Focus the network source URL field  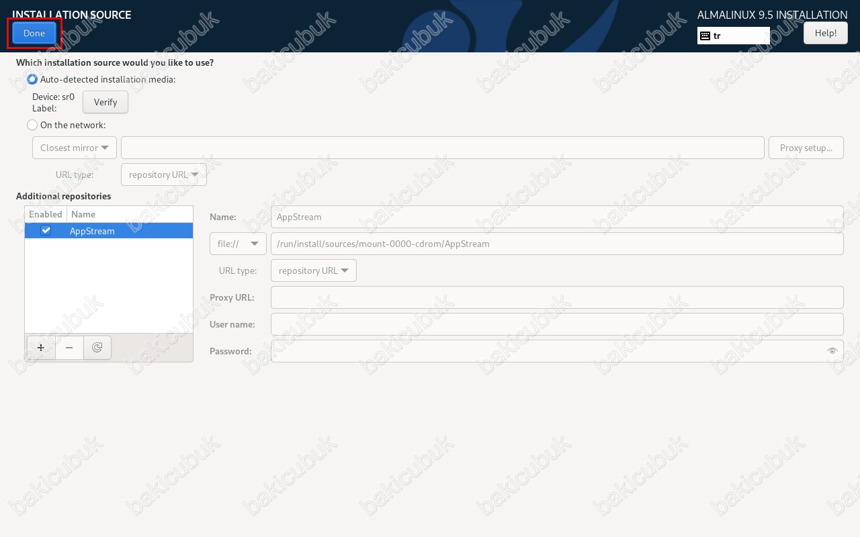click(443, 148)
